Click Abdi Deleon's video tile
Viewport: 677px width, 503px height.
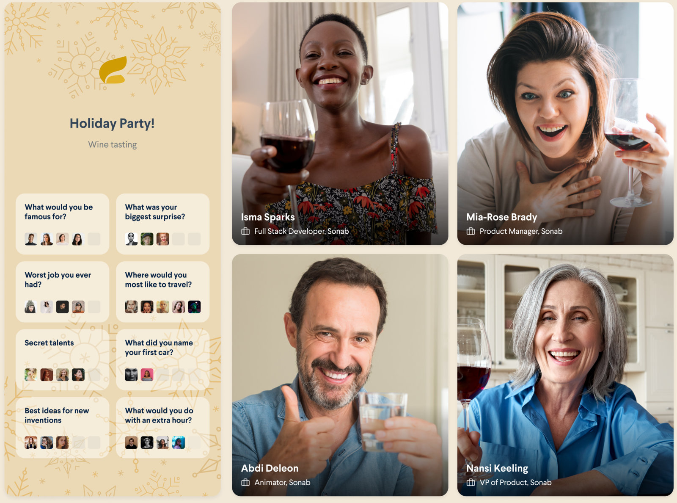(x=340, y=375)
